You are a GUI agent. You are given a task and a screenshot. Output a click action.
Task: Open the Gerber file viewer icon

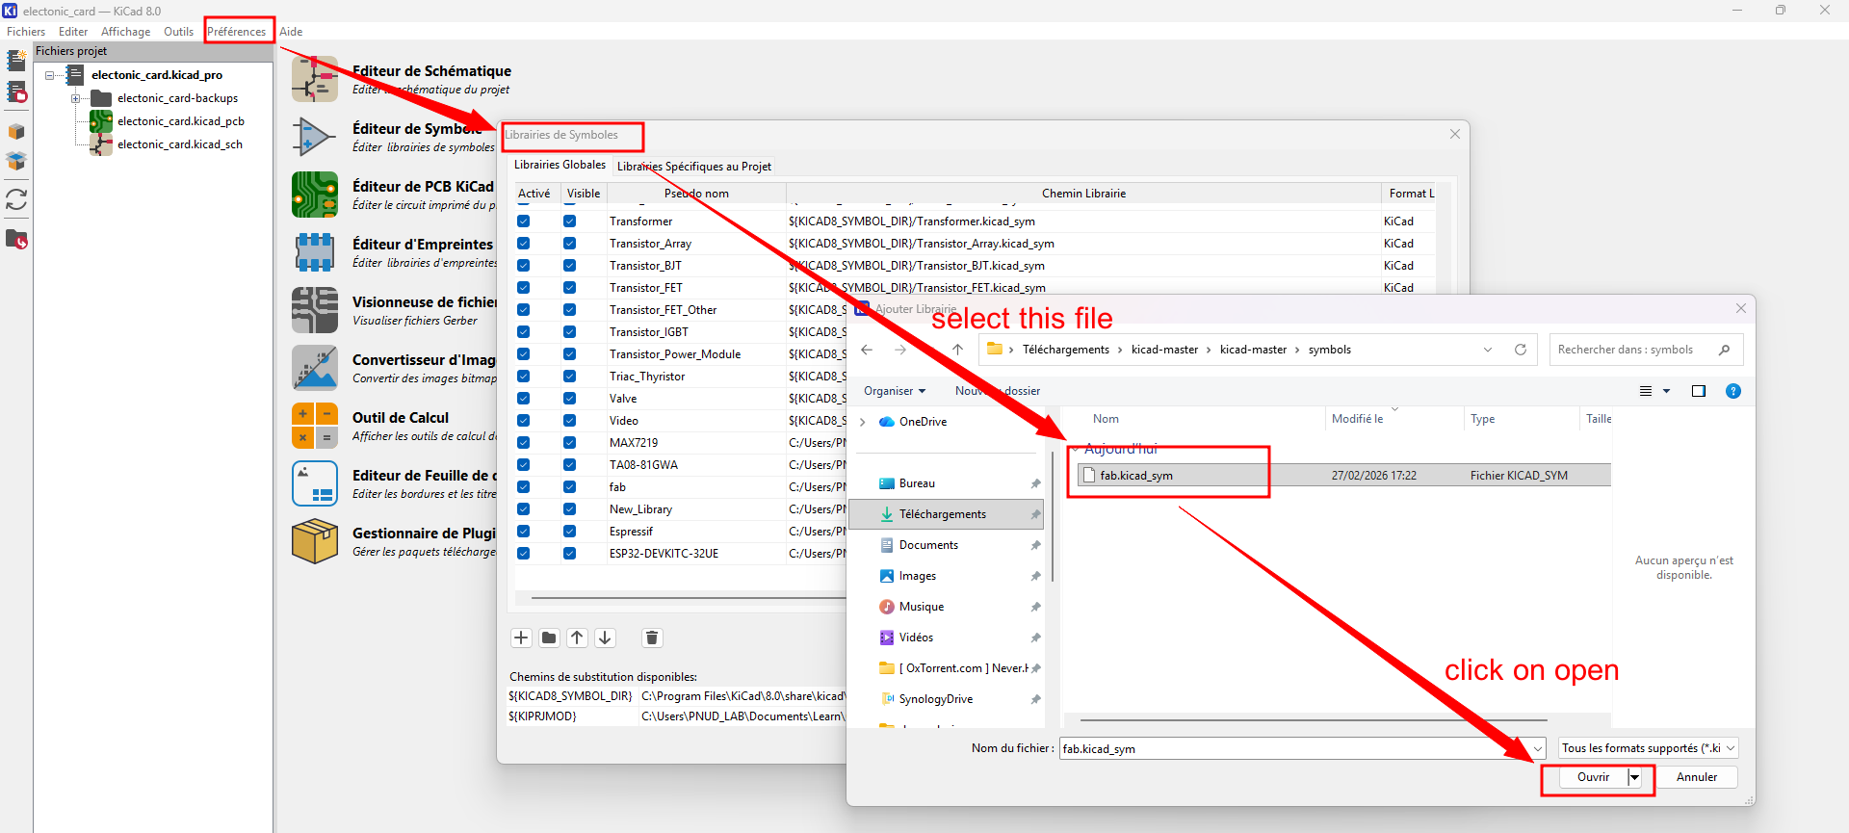point(315,310)
